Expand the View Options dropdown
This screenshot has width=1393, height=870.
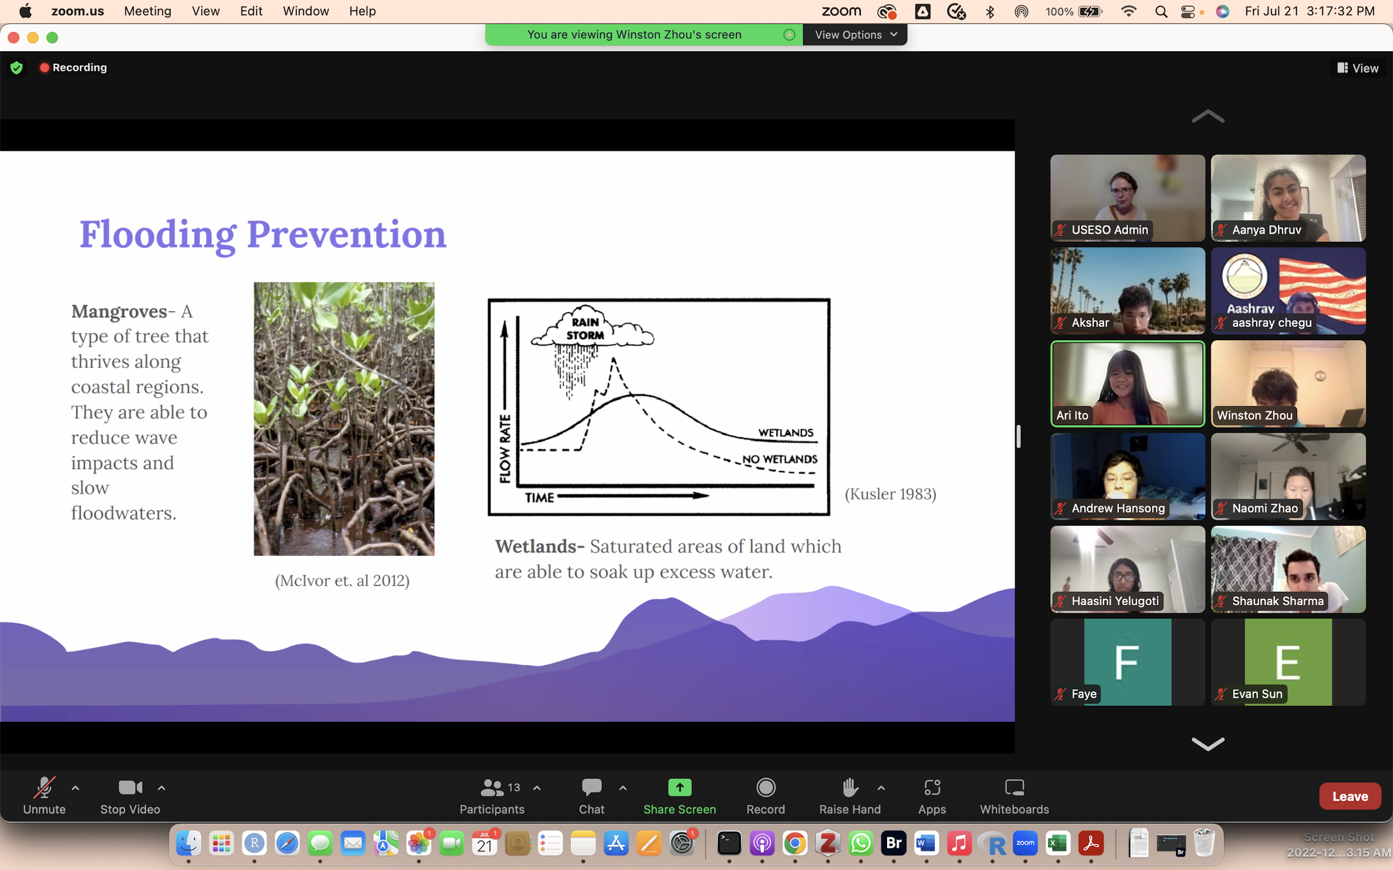pos(855,35)
